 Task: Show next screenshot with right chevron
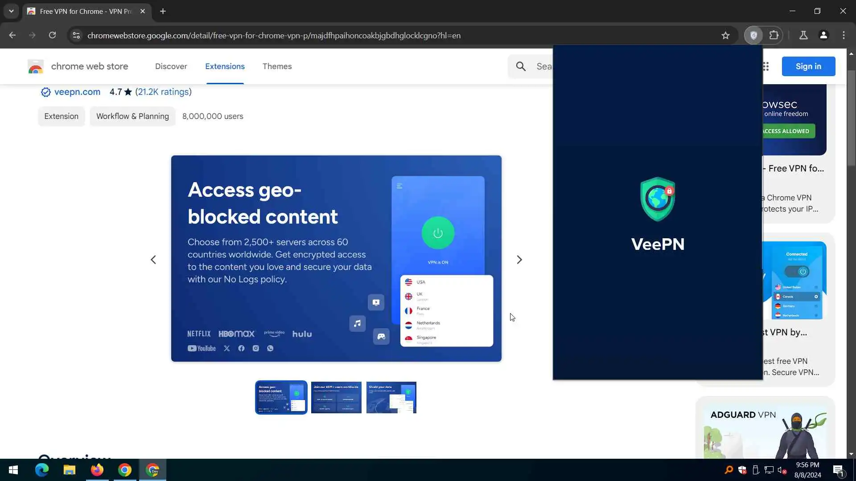tap(519, 260)
